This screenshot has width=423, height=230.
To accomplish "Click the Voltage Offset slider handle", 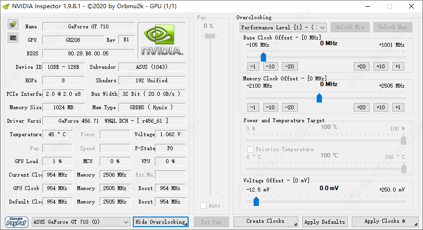I will (x=256, y=202).
